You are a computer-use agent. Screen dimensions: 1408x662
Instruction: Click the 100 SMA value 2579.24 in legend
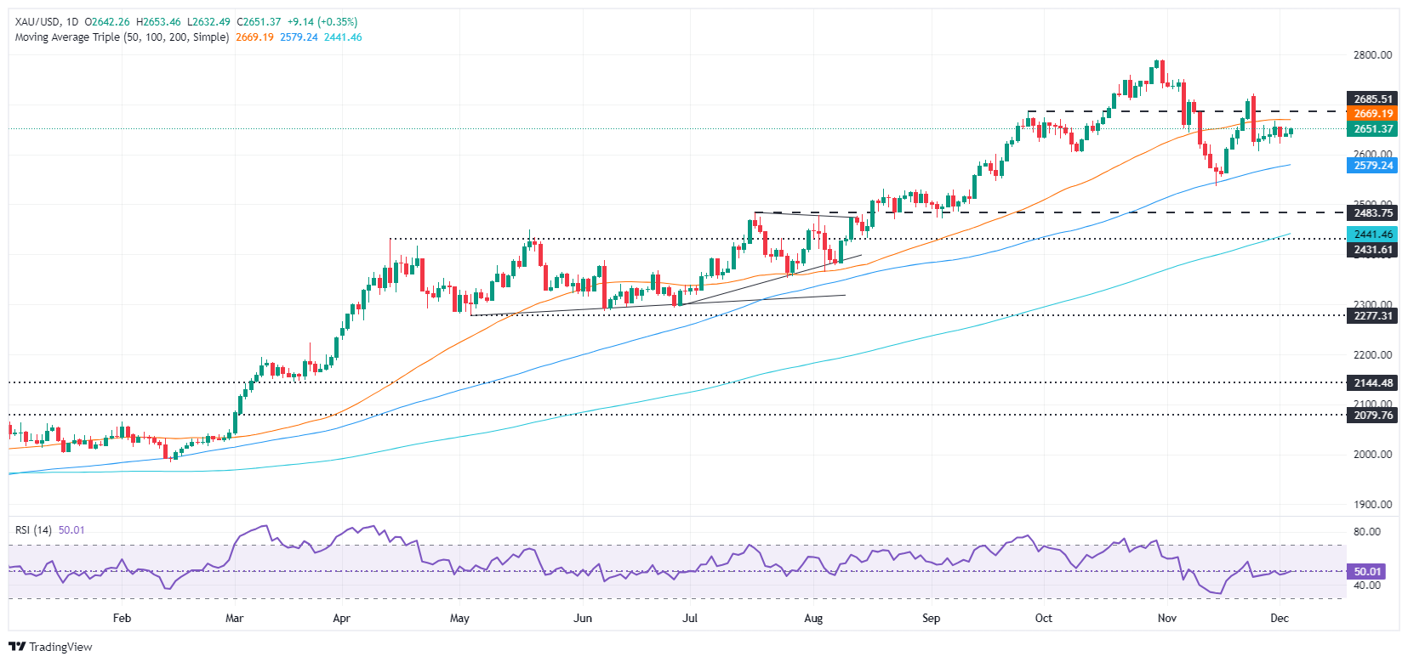click(x=299, y=37)
